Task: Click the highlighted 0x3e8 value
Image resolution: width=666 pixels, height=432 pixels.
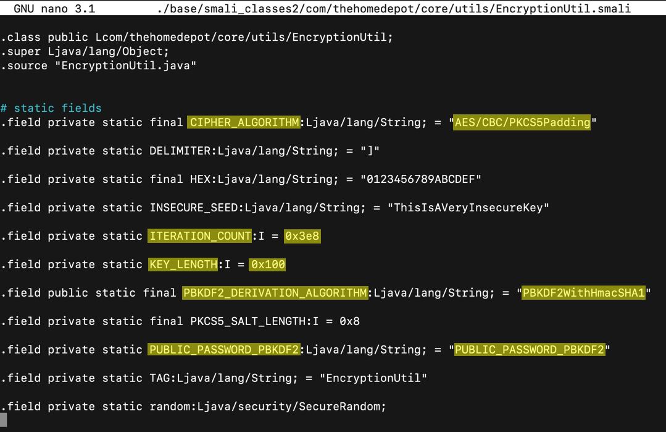Action: click(x=302, y=236)
